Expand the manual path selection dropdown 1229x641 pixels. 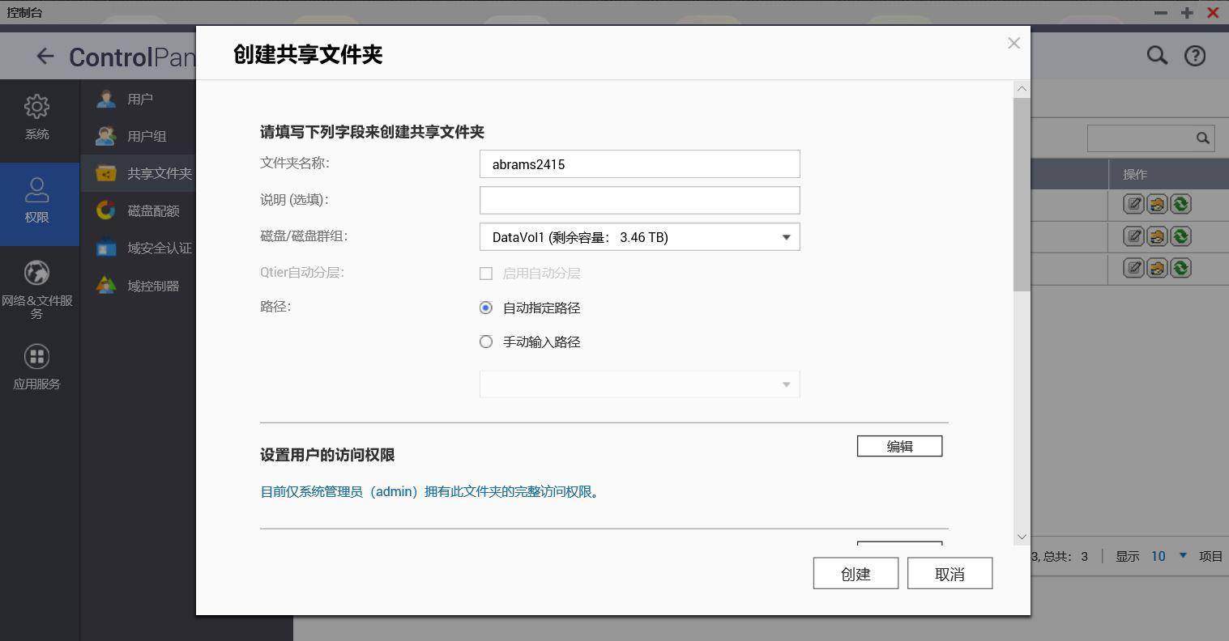coord(784,384)
